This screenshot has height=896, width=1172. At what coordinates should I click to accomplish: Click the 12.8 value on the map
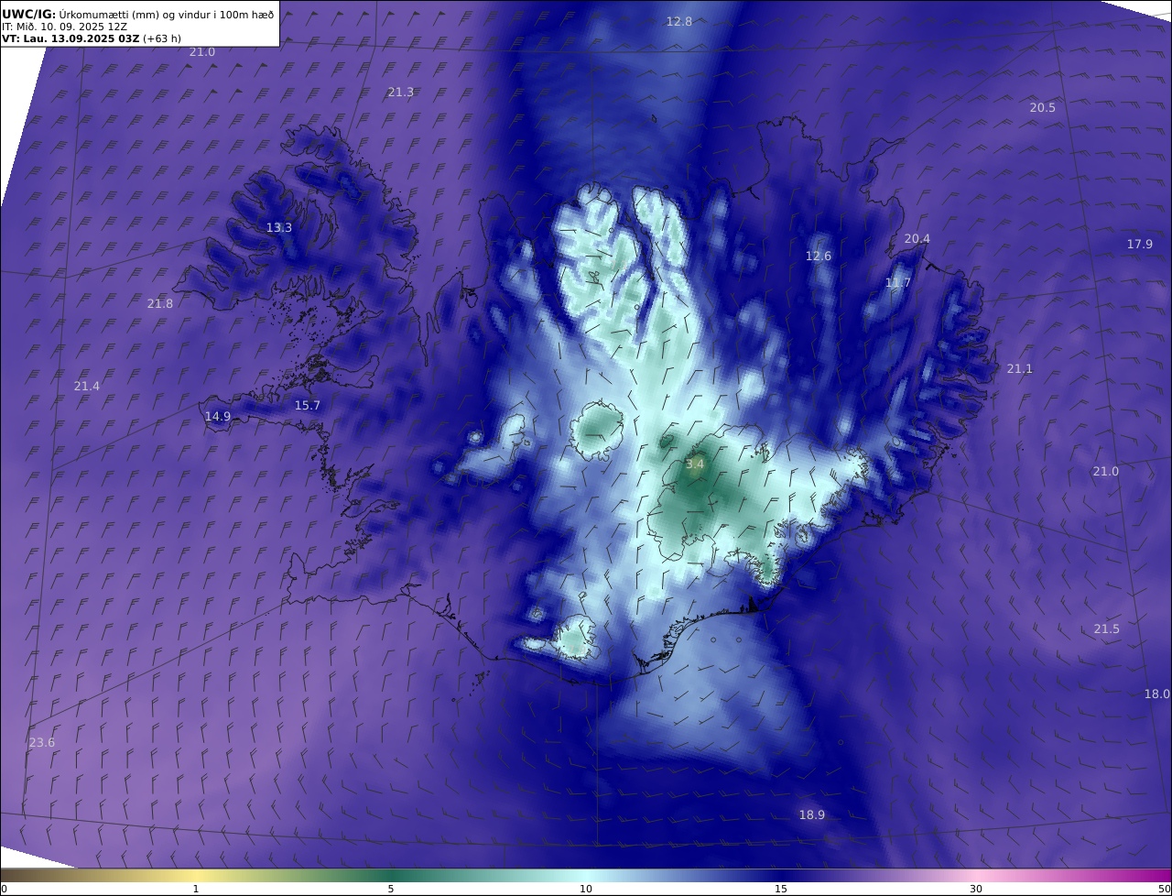click(x=679, y=21)
